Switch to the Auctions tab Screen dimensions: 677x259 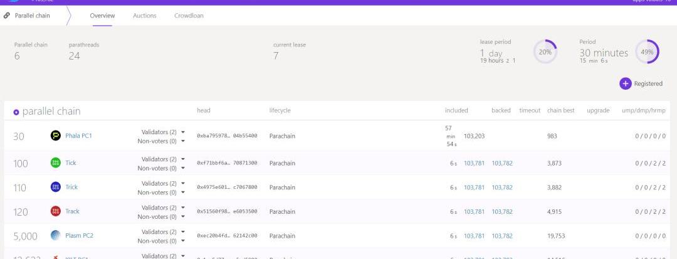[x=145, y=16]
